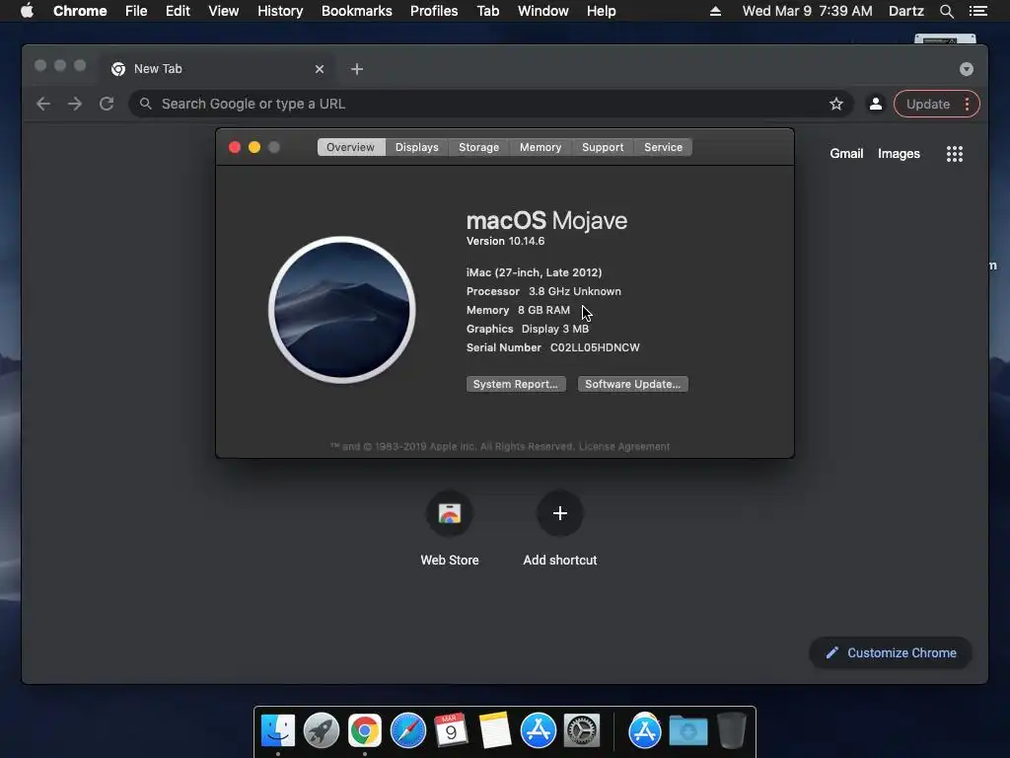Go forward in Chrome
This screenshot has height=758, width=1010.
75,104
